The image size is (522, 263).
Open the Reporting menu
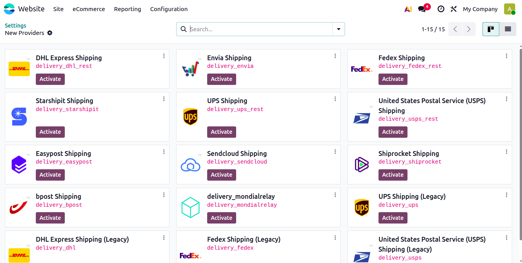coord(128,9)
